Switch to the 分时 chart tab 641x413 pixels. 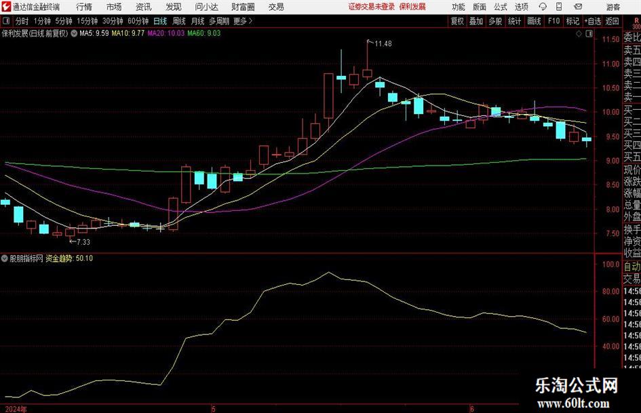tap(22, 21)
